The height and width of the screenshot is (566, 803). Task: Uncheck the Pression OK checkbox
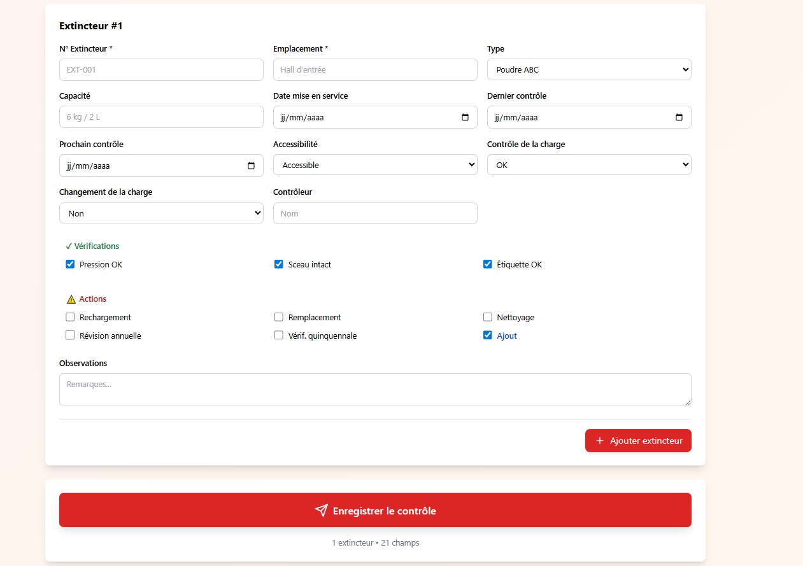(70, 264)
